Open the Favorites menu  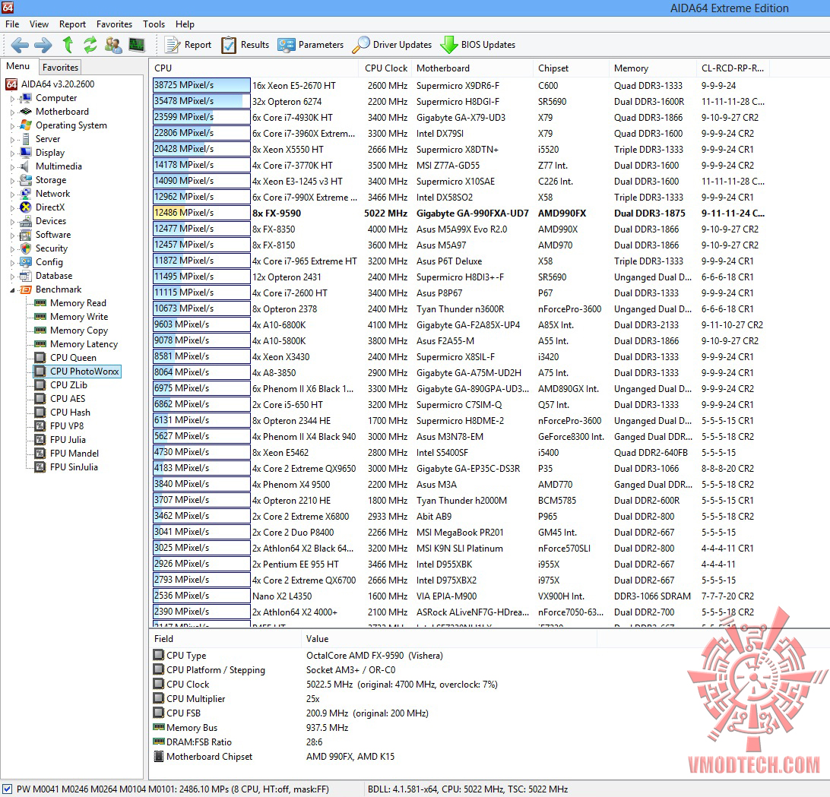coord(114,24)
